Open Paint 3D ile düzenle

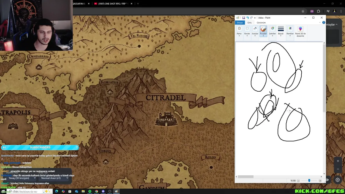click(301, 32)
